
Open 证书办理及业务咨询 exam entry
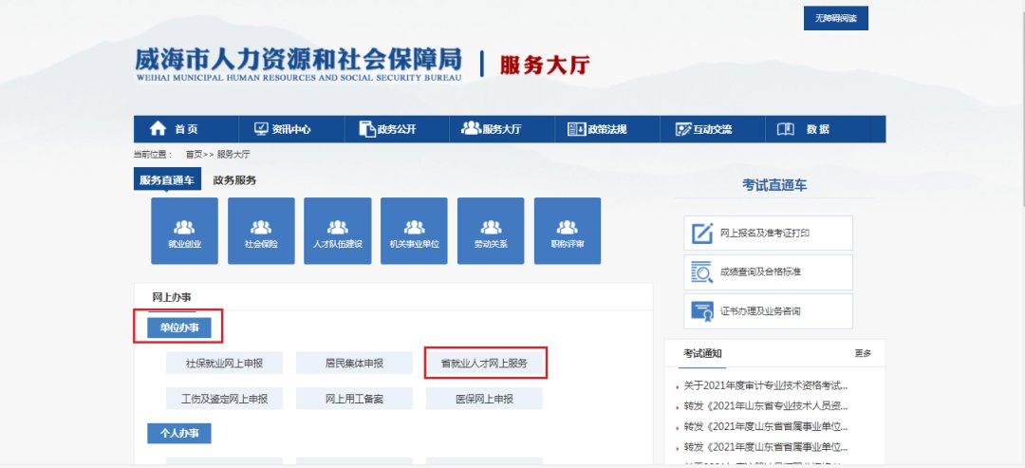(768, 311)
